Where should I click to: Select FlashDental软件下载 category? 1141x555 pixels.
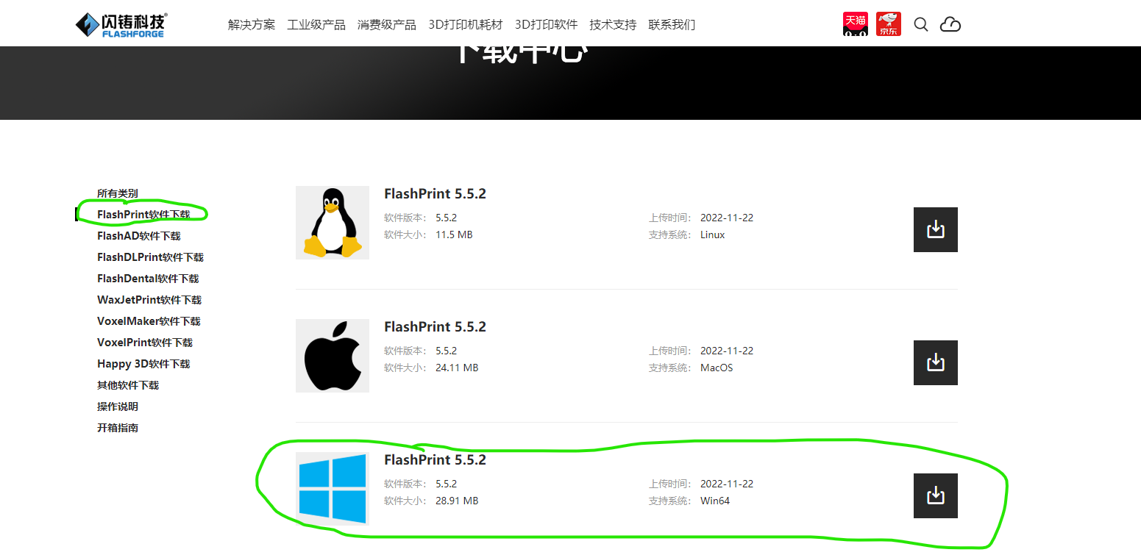click(x=148, y=279)
